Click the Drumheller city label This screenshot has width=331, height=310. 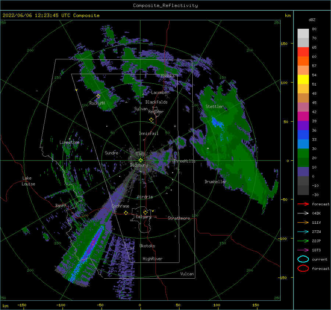215,182
